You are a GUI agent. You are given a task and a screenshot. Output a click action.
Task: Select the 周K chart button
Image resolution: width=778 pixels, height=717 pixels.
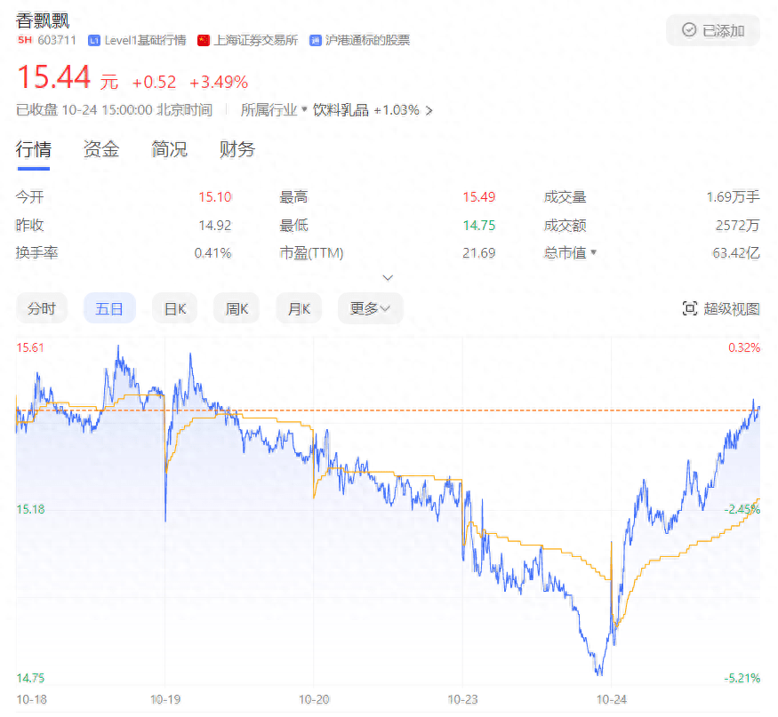[x=237, y=308]
